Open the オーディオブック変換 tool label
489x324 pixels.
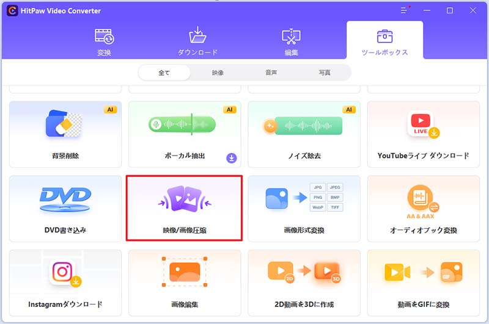coord(423,230)
